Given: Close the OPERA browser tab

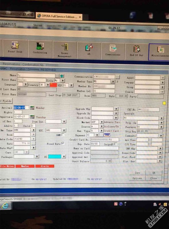Looking at the screenshot, I should click(80, 17).
